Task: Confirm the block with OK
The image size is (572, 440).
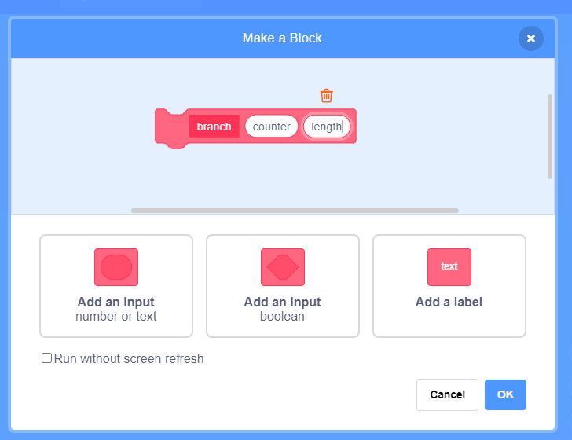Action: [x=505, y=394]
